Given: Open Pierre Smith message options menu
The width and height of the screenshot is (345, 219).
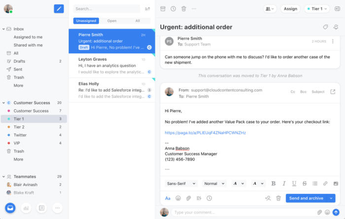Looking at the screenshot, I should 333,41.
